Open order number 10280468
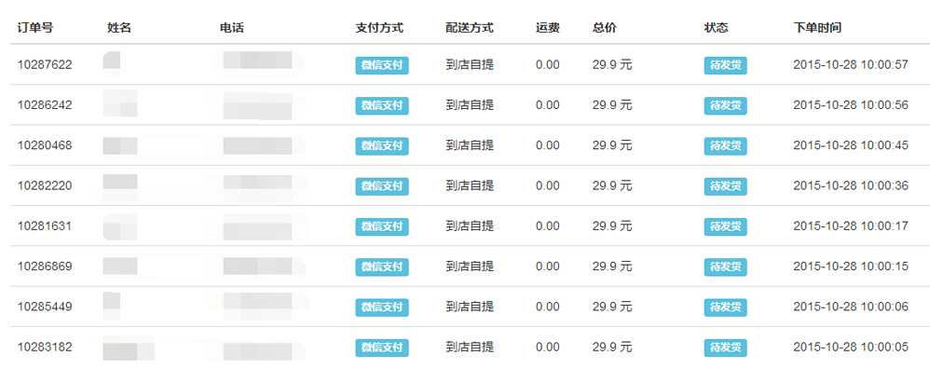 coord(45,145)
